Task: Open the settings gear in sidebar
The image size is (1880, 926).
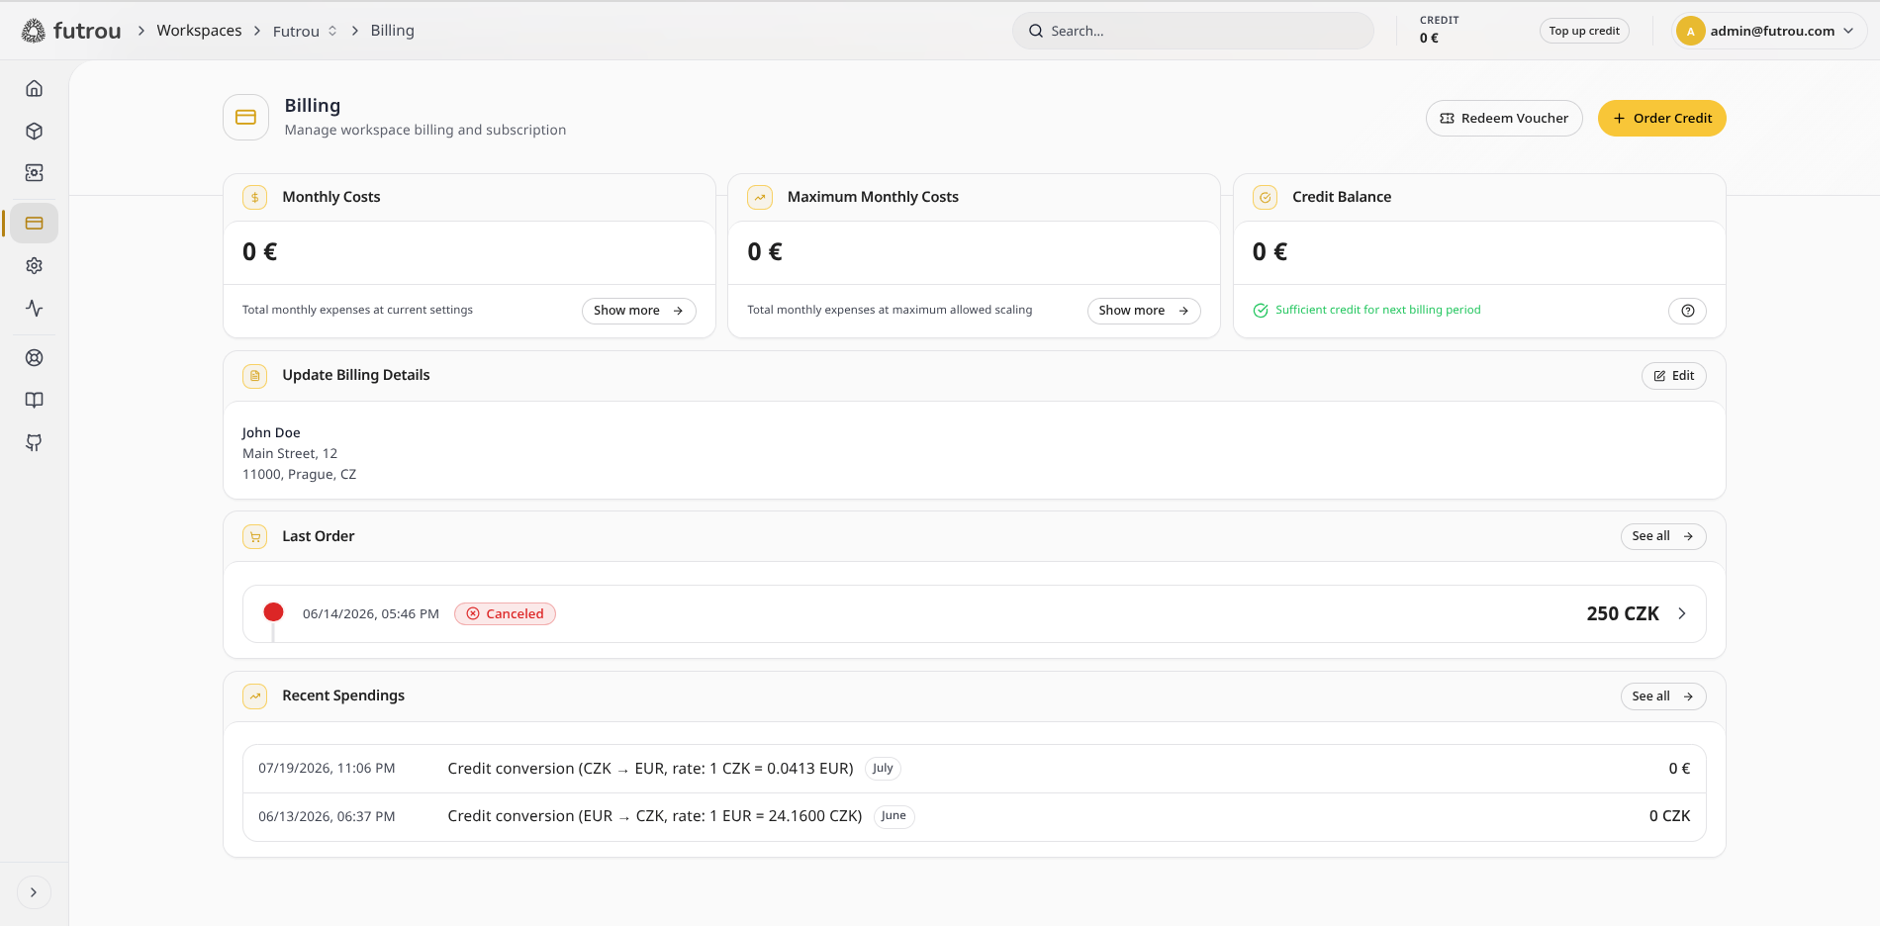Action: [x=35, y=265]
